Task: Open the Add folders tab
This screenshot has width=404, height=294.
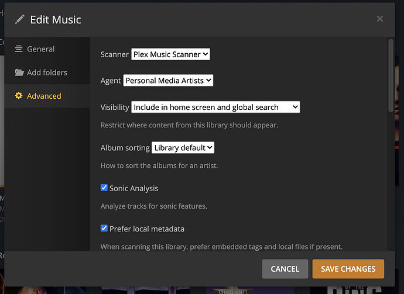Action: point(47,72)
